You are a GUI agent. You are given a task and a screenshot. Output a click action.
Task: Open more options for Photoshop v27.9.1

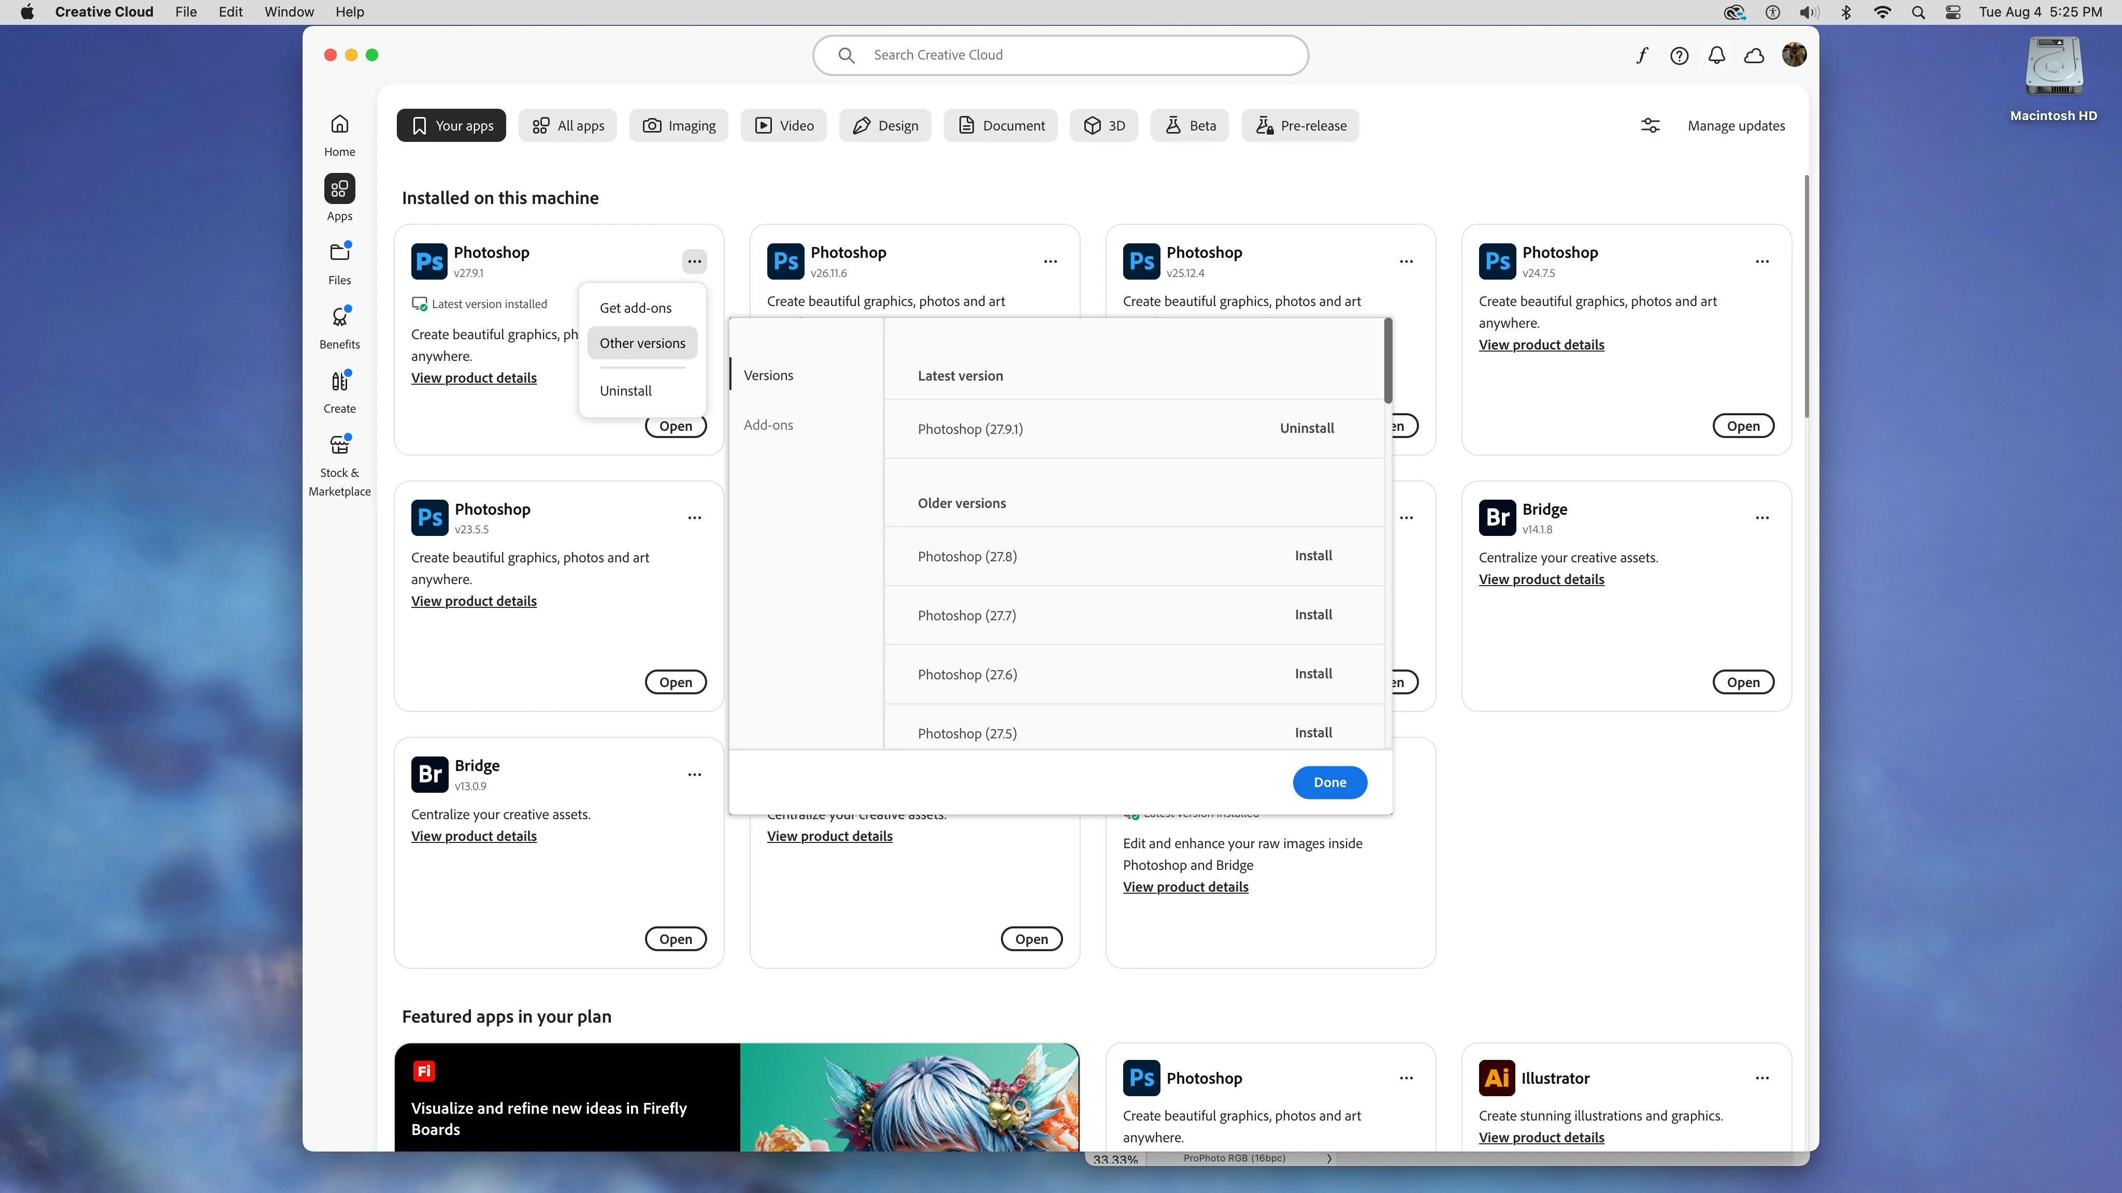point(694,262)
